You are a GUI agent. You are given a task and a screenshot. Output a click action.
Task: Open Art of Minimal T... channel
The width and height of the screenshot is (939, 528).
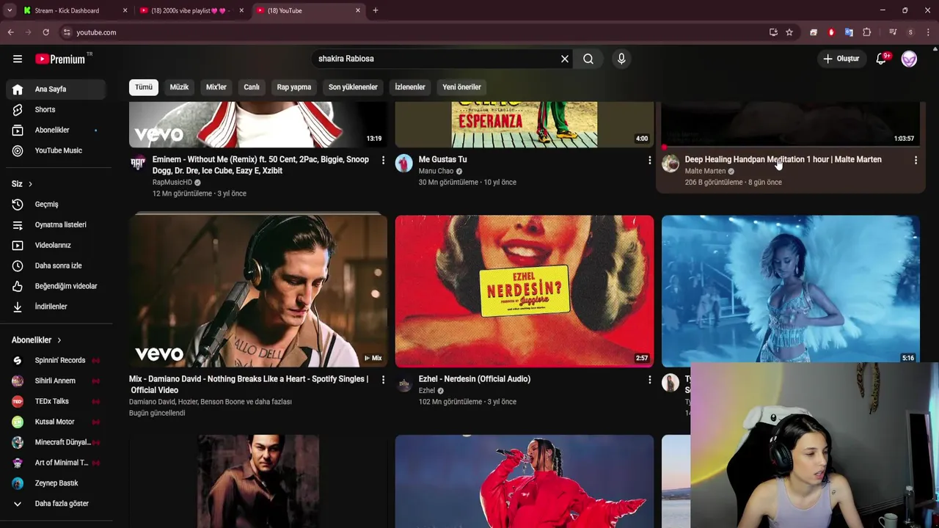56,463
